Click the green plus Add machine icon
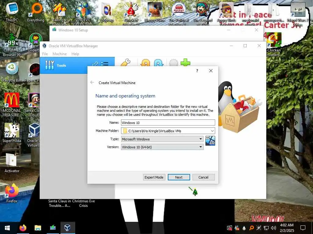This screenshot has height=234, width=313. click(185, 62)
